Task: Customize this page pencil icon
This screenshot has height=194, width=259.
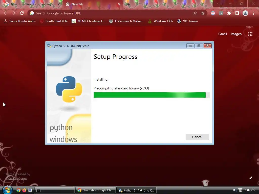Action: pos(251,178)
